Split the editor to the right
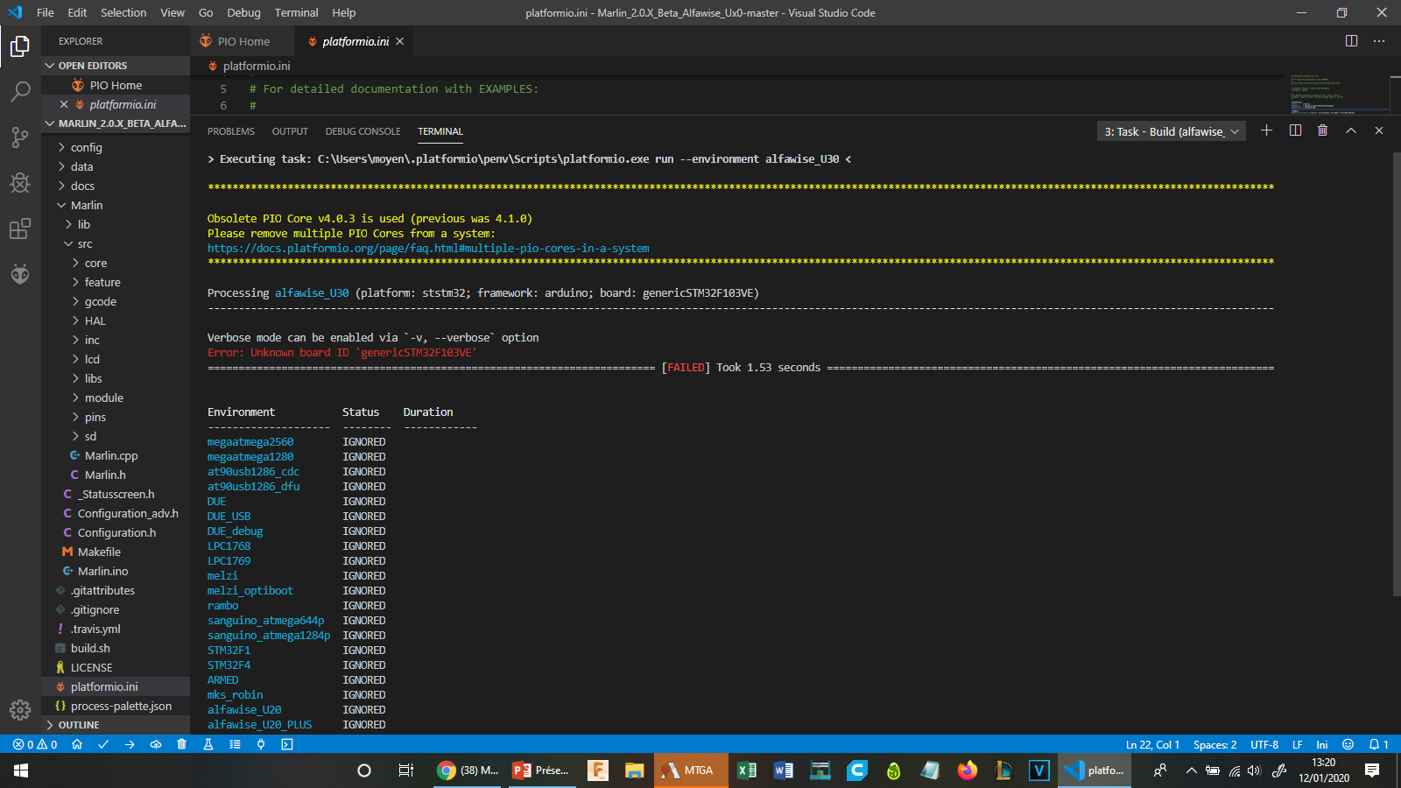The height and width of the screenshot is (788, 1401). pos(1351,41)
